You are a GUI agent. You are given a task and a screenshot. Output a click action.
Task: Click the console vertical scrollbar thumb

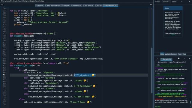point(190,102)
